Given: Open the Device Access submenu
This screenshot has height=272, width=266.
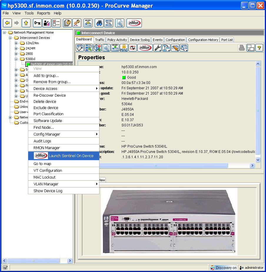Looking at the screenshot, I should 64,88.
